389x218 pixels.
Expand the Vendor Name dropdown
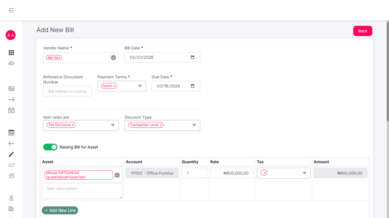[113, 58]
